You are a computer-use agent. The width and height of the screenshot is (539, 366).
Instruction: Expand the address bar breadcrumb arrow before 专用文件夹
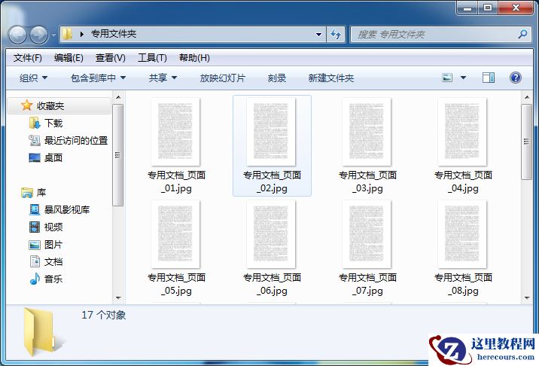[x=82, y=34]
